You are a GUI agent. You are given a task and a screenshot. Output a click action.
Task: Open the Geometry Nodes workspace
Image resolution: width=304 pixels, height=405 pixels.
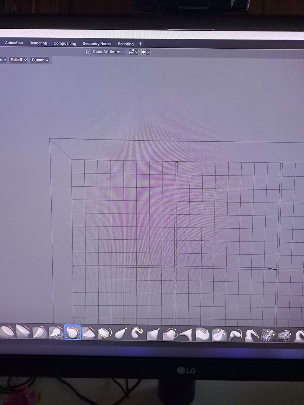pyautogui.click(x=97, y=44)
